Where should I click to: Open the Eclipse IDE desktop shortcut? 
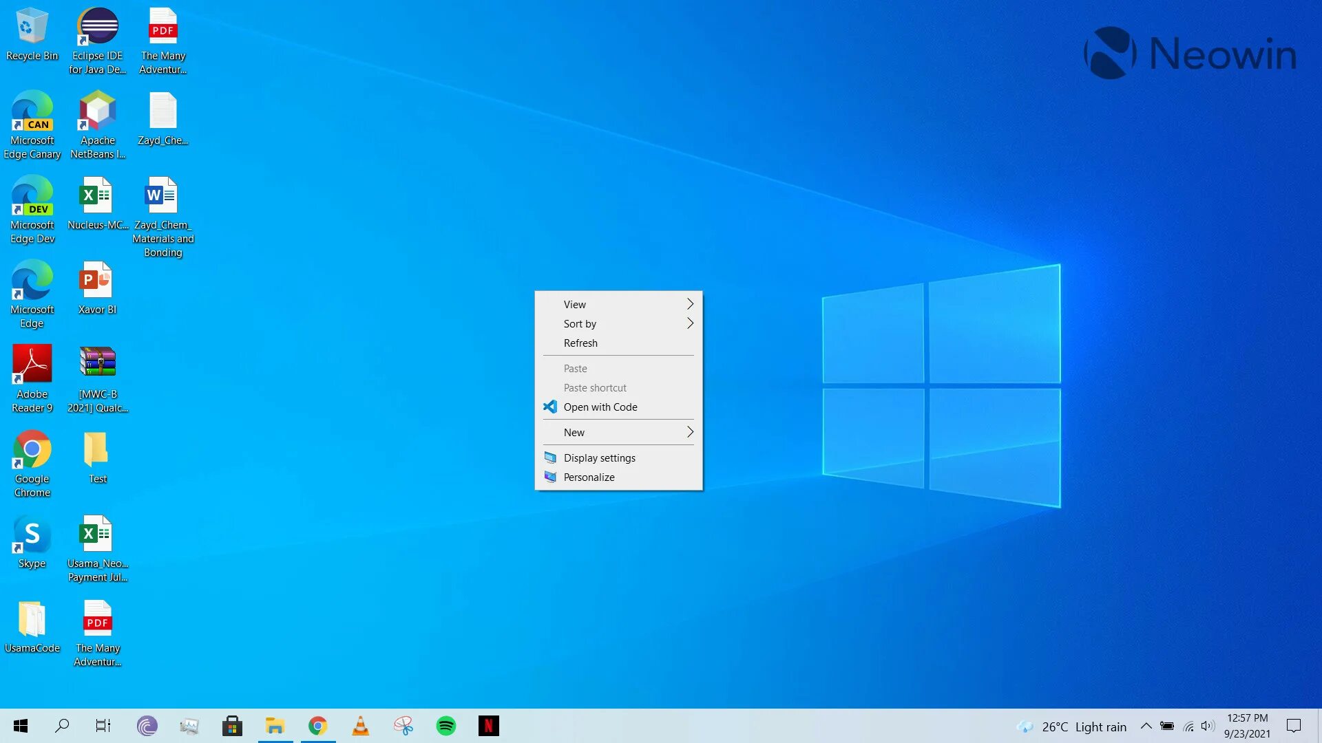[97, 40]
